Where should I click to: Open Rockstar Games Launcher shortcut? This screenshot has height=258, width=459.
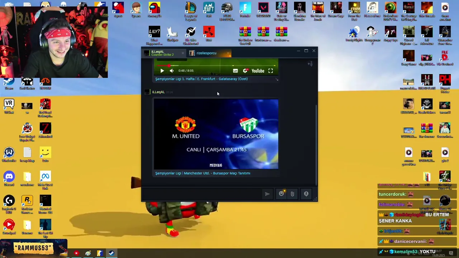27,204
